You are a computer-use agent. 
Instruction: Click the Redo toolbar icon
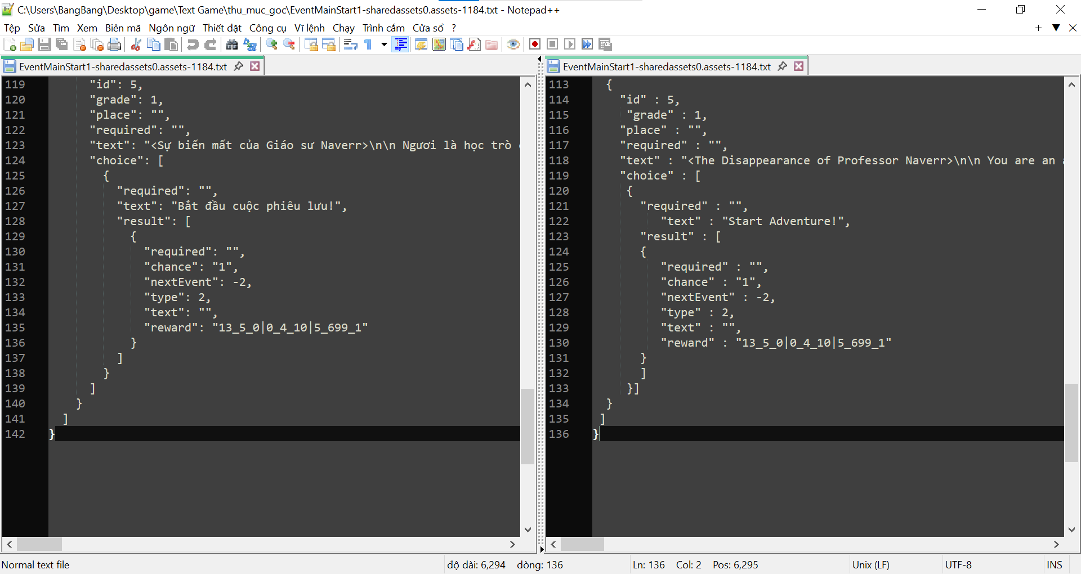[x=210, y=44]
